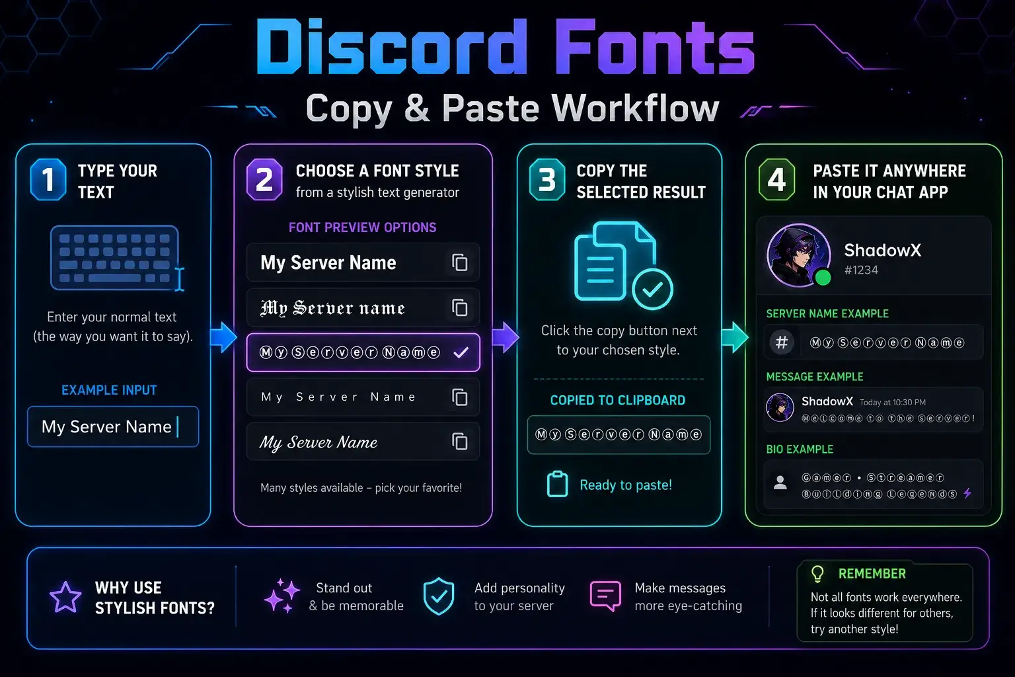
Task: Click the 'Stand out & be memorable' text
Action: [356, 596]
